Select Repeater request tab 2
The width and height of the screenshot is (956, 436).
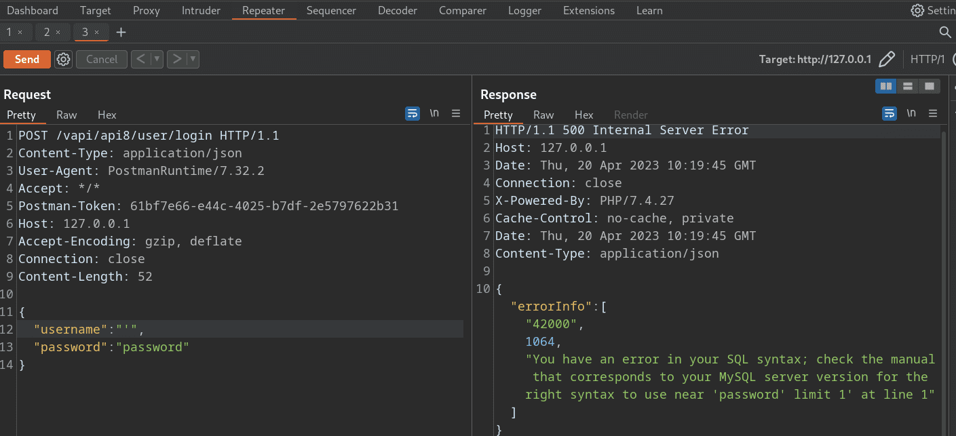click(x=47, y=32)
